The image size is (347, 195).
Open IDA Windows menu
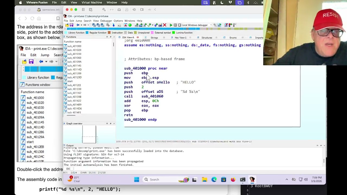click(x=130, y=21)
